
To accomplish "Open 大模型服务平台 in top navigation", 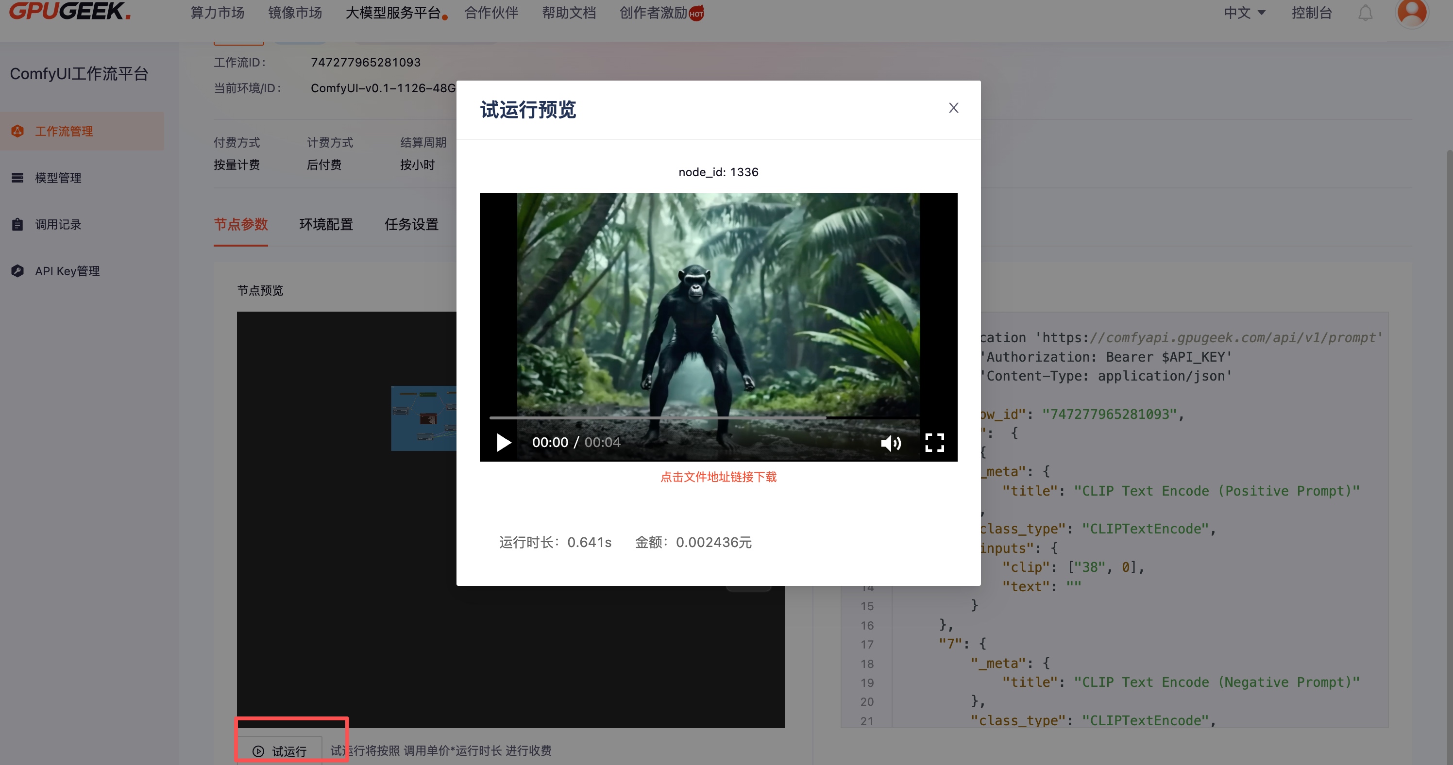I will [x=392, y=13].
